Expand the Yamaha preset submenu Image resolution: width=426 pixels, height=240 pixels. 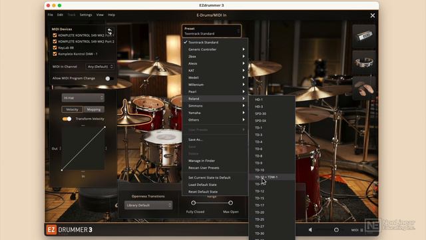(x=215, y=113)
